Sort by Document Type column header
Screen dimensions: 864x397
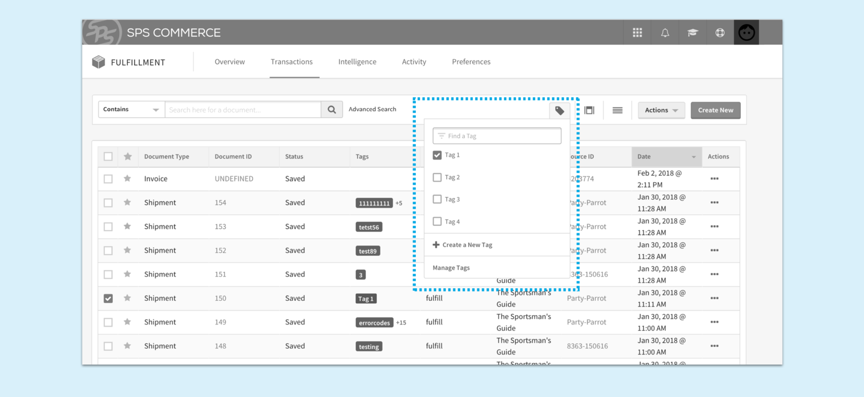tap(166, 156)
